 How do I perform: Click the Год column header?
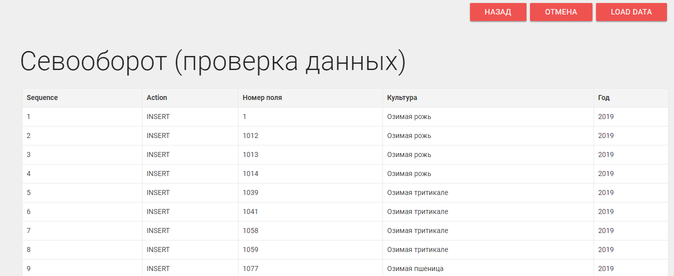pos(603,97)
